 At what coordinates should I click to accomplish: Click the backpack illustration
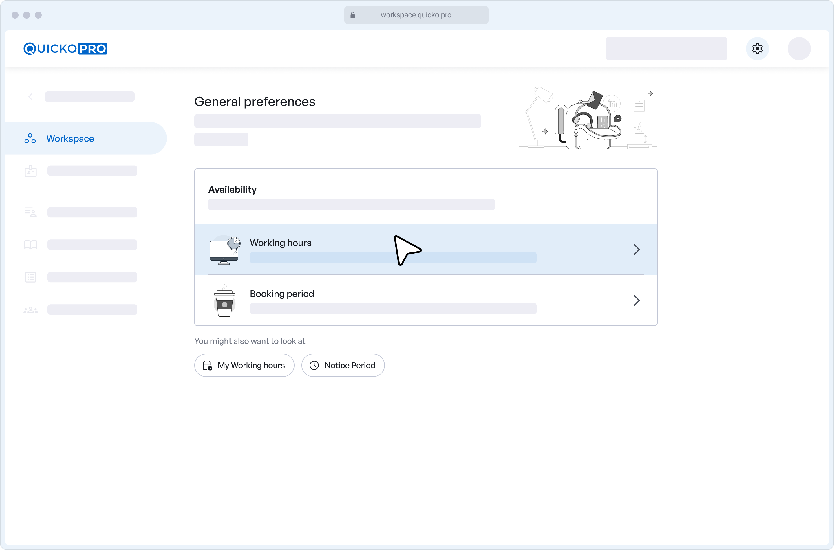click(588, 120)
